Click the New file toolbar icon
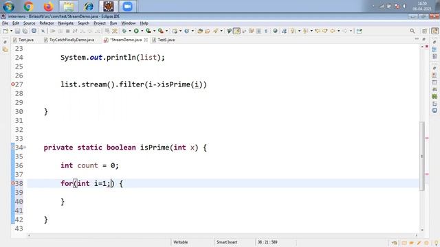 (x=5, y=31)
